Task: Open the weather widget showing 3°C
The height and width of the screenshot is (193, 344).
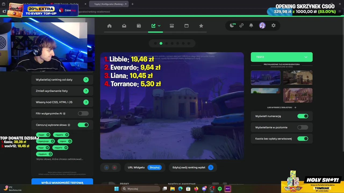Action: [13, 188]
